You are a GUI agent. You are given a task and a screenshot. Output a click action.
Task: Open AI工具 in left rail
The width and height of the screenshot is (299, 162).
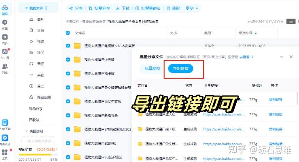[5, 53]
